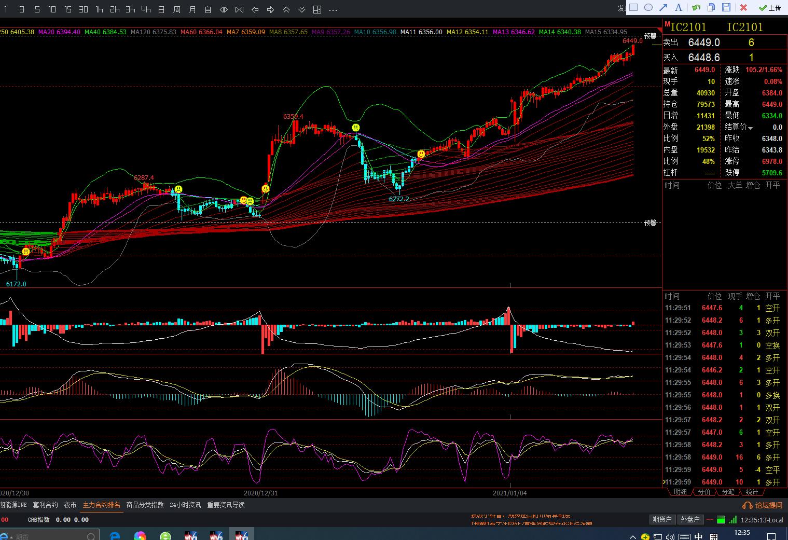This screenshot has width=788, height=540.
Task: Pick the arrow drawing tool
Action: (x=663, y=7)
